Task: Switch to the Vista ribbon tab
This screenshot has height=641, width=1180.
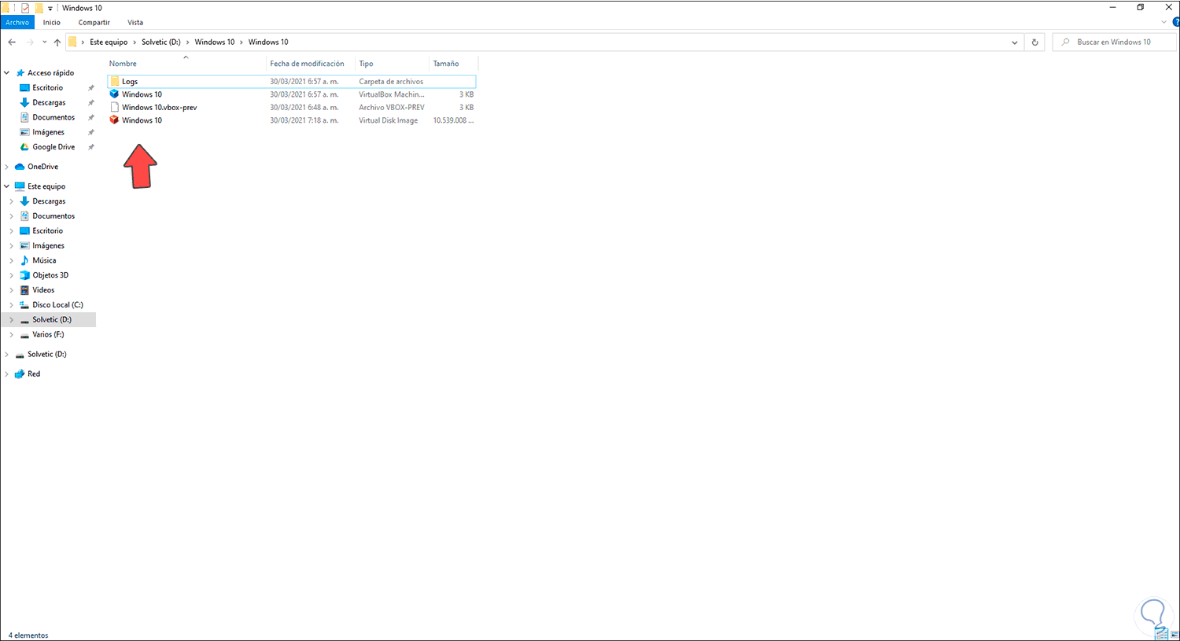Action: tap(135, 23)
